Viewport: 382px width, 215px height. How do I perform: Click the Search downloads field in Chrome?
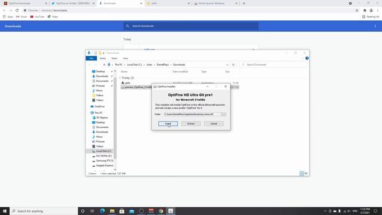pos(191,26)
